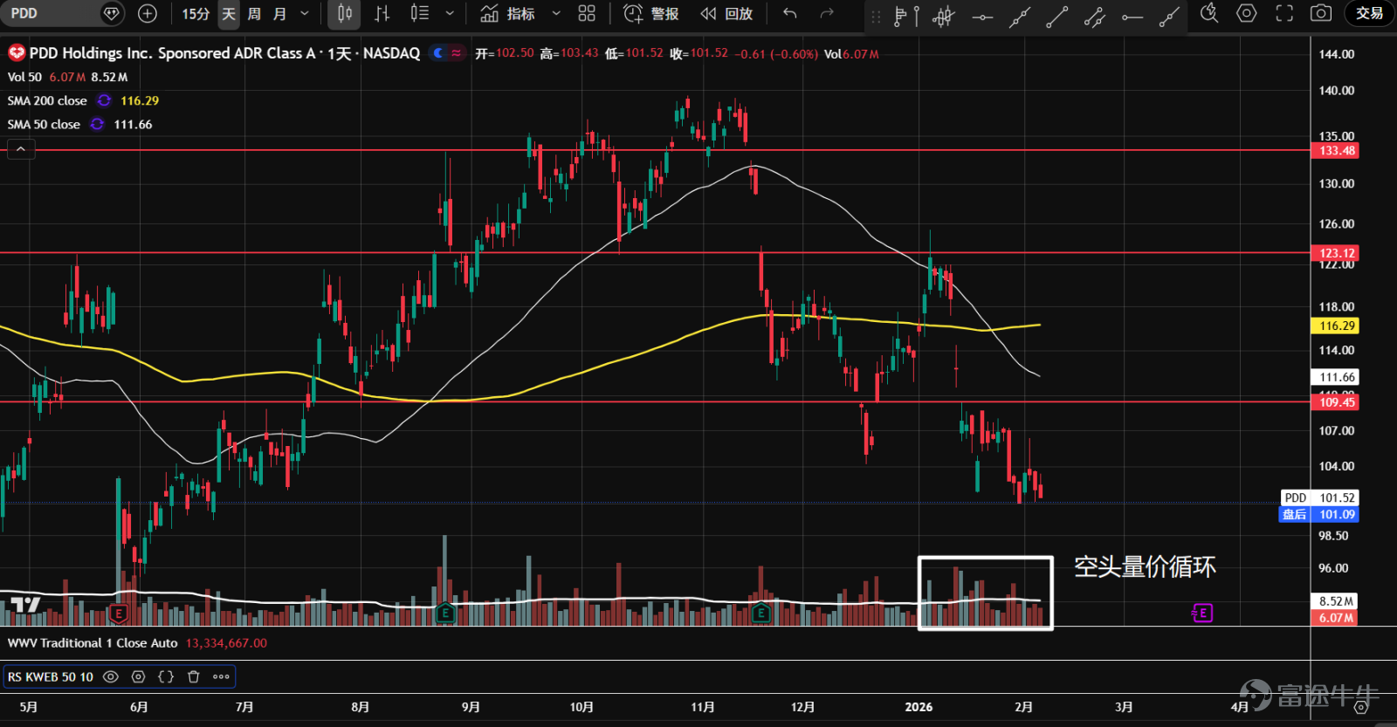Select the horizontal ray drawing tool
1397x727 pixels.
click(1132, 16)
